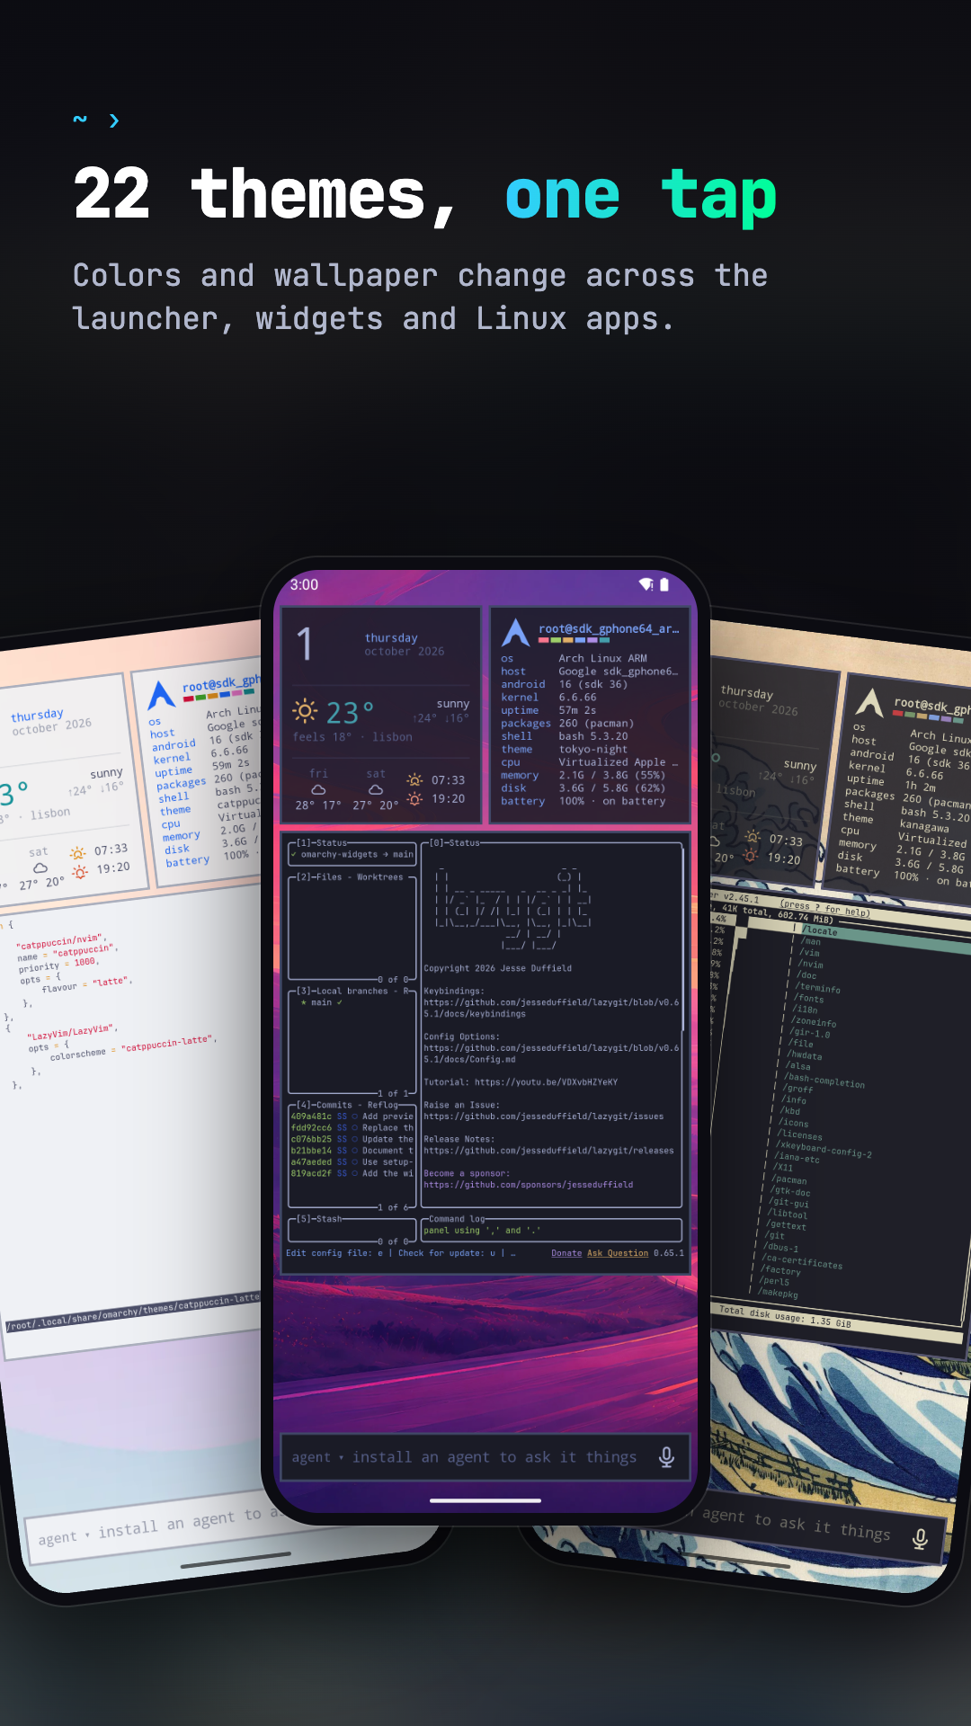Screen dimensions: 971x1726
Task: Tap the microphone icon on center phone
Action: click(x=666, y=1457)
